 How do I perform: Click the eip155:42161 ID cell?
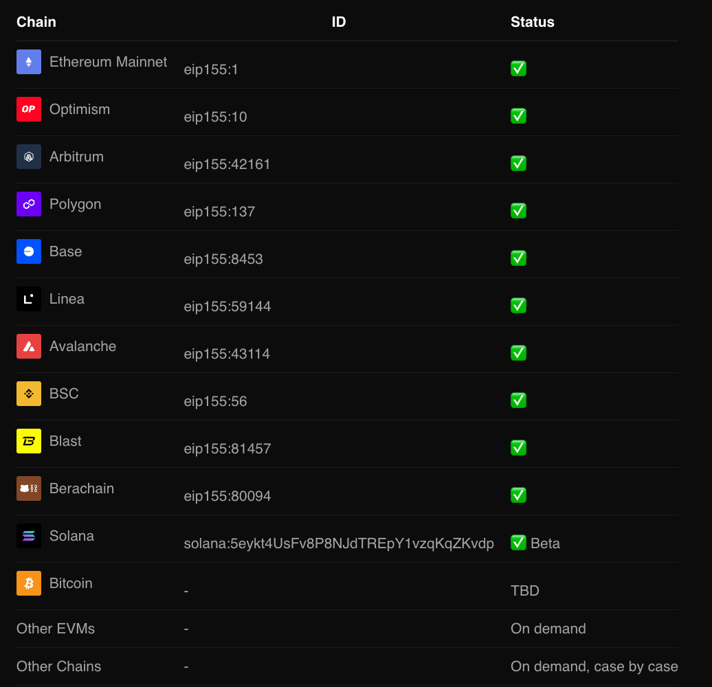[x=227, y=164]
